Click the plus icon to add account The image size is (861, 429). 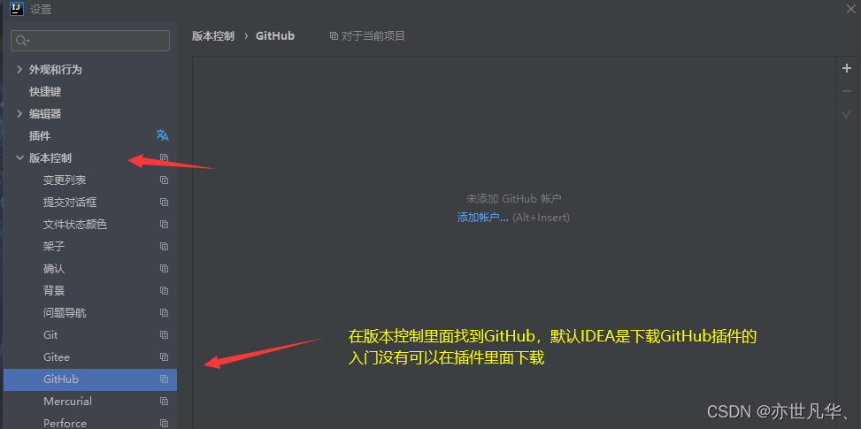point(846,69)
